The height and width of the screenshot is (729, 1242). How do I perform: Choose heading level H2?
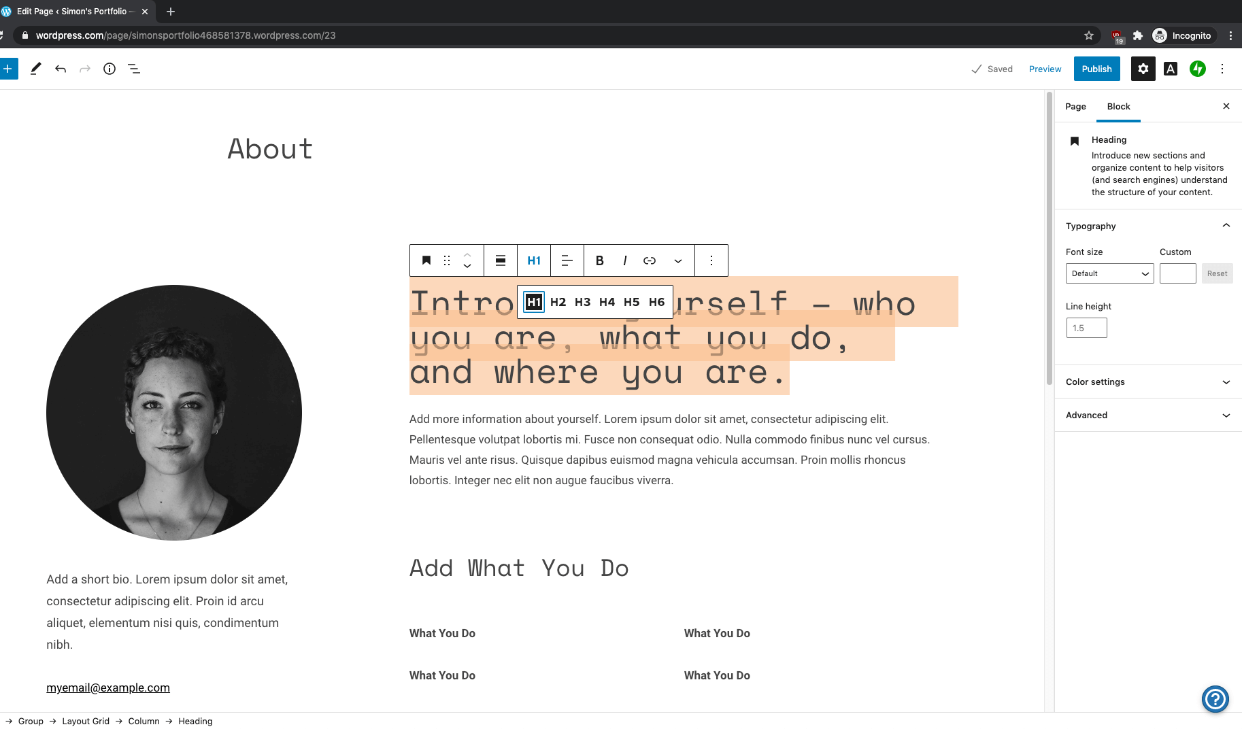pos(558,302)
